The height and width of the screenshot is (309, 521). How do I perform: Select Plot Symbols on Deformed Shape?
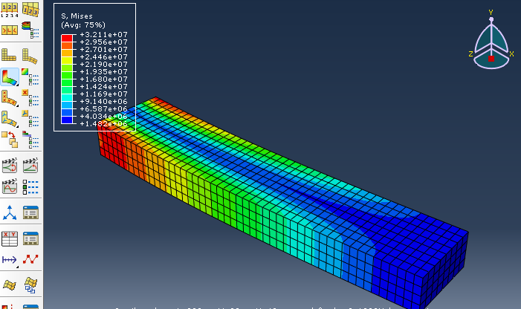[10, 98]
